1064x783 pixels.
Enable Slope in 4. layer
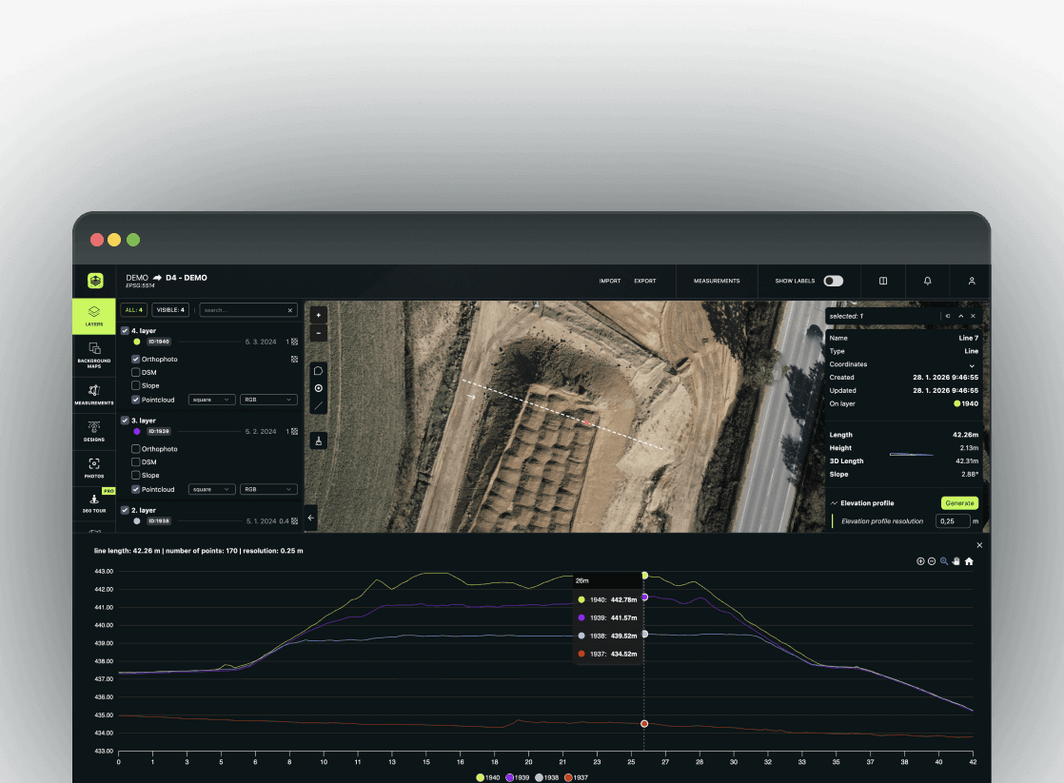coord(136,385)
